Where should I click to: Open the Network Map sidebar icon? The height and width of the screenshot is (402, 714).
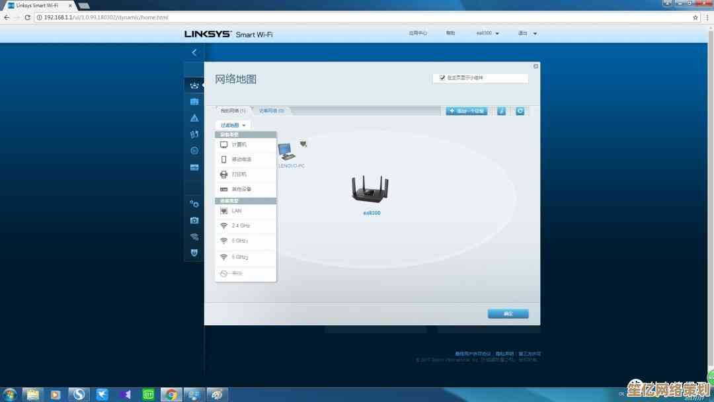click(194, 85)
